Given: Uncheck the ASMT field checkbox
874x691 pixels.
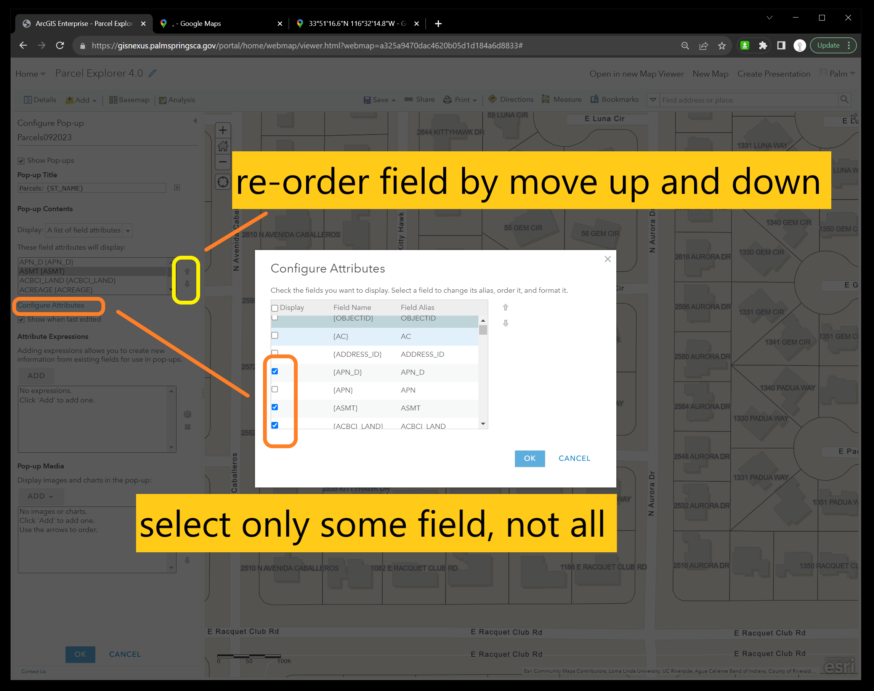Looking at the screenshot, I should (x=275, y=407).
